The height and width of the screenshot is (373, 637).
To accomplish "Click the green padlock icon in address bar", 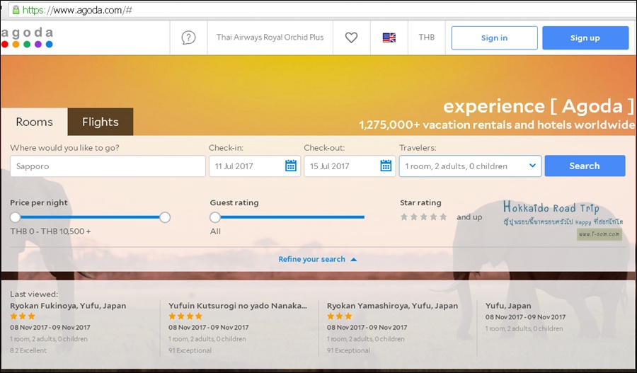I will coord(16,10).
